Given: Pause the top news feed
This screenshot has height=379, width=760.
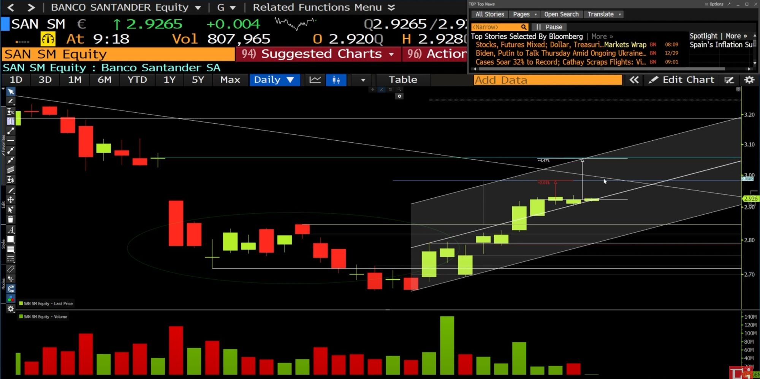Looking at the screenshot, I should coord(549,27).
